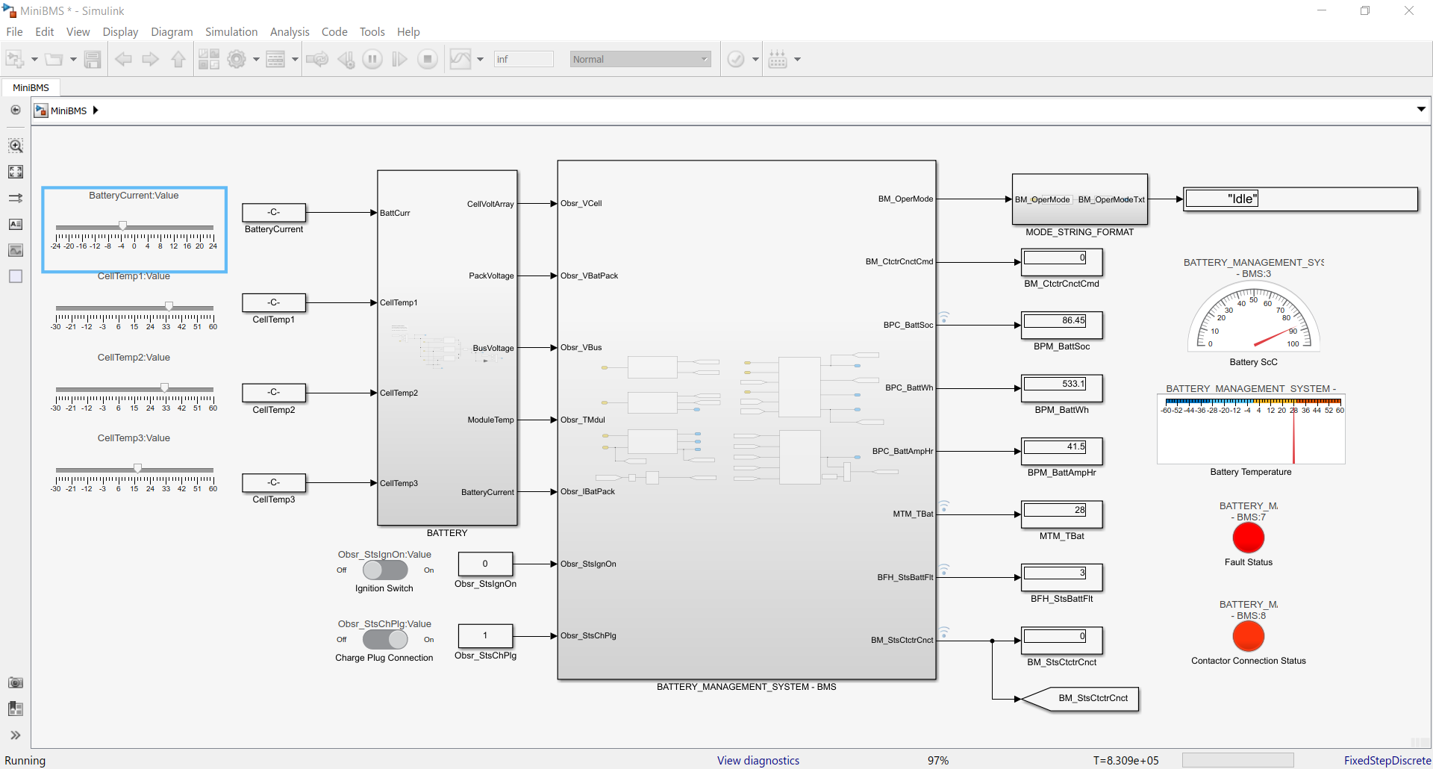Click the Step Forward button
1433x769 pixels.
(400, 59)
